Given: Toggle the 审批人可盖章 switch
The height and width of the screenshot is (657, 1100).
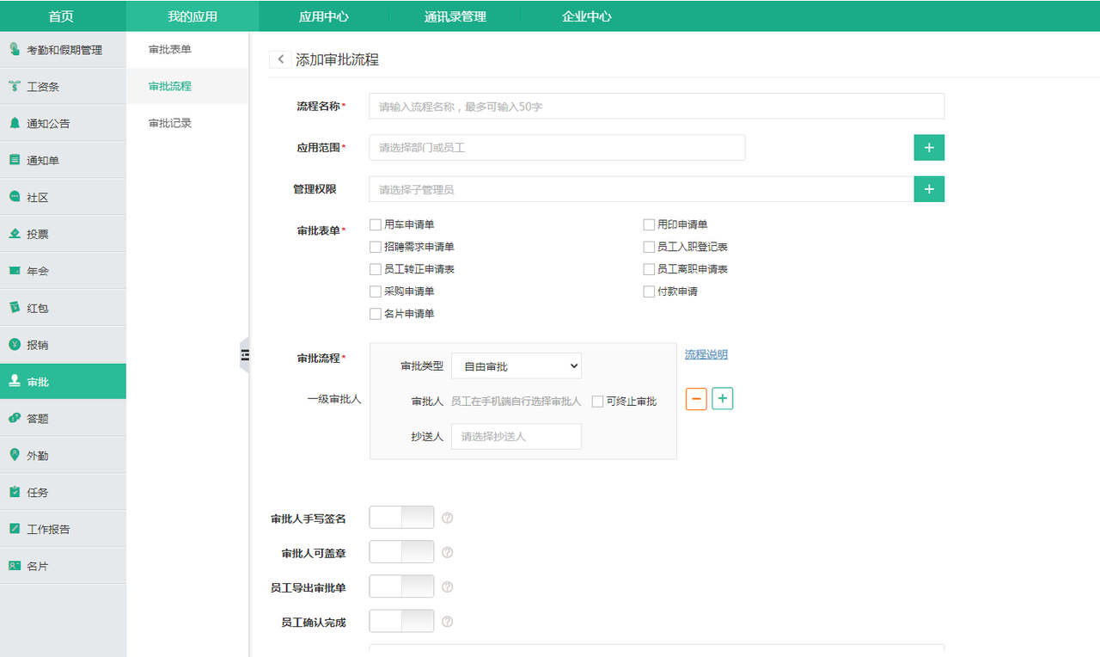Looking at the screenshot, I should point(401,552).
